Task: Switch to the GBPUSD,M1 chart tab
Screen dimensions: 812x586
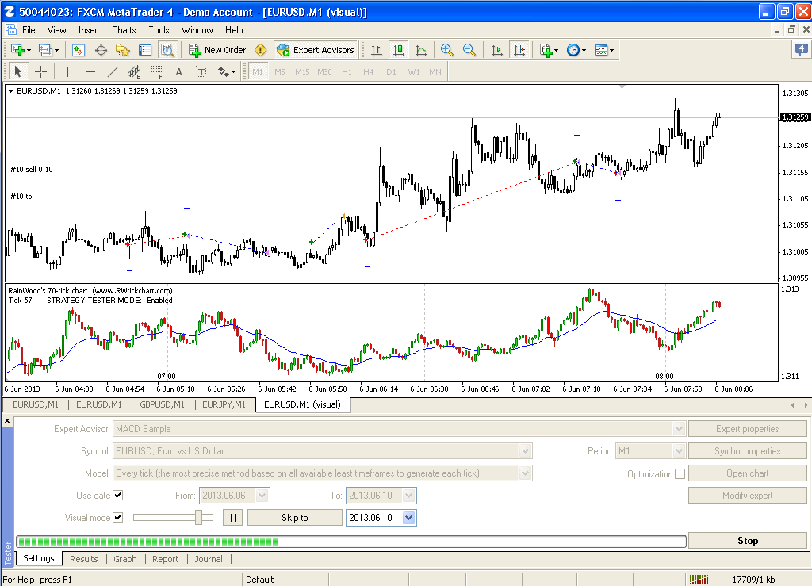Action: 162,404
